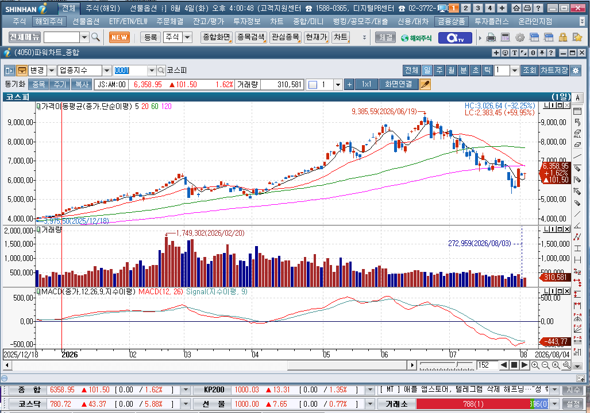Click the pin icon in the 4050 title bar
The width and height of the screenshot is (590, 413).
pos(542,53)
